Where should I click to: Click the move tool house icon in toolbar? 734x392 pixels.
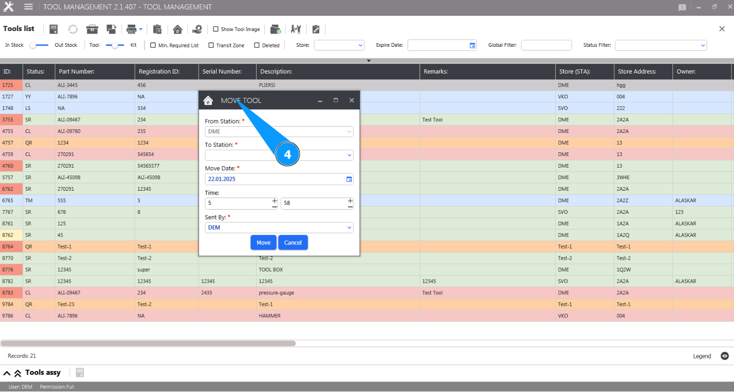[178, 29]
